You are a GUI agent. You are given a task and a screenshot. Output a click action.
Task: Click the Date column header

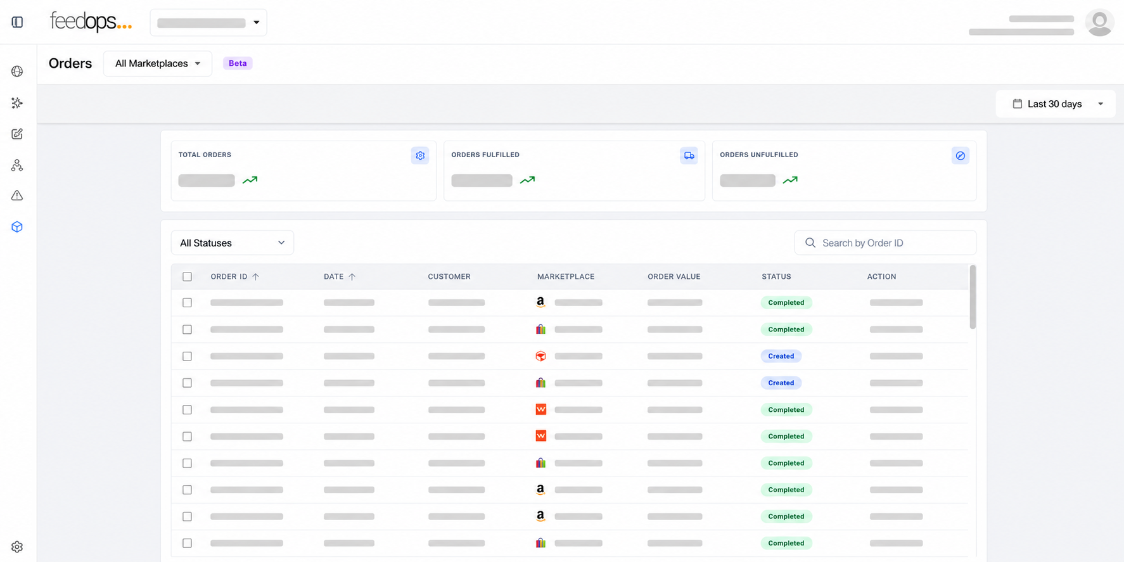point(333,277)
